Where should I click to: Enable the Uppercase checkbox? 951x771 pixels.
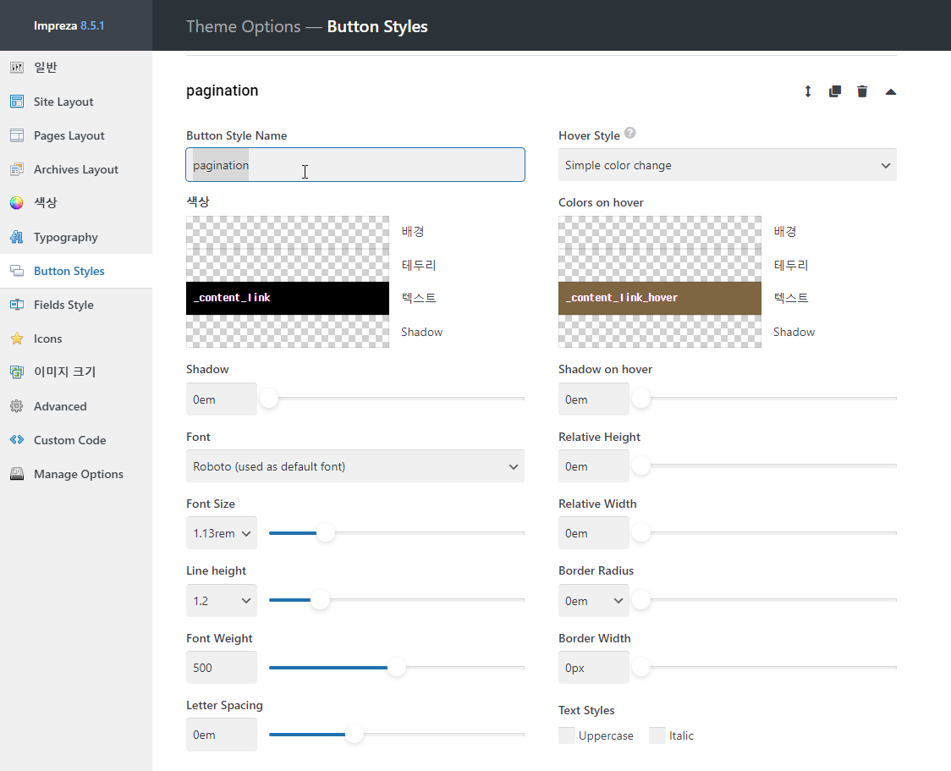[x=567, y=735]
